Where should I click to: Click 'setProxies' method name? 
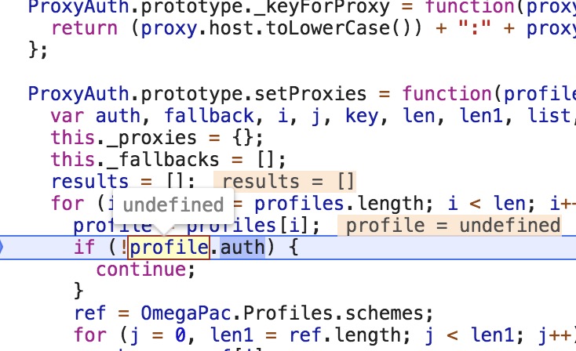pos(311,94)
